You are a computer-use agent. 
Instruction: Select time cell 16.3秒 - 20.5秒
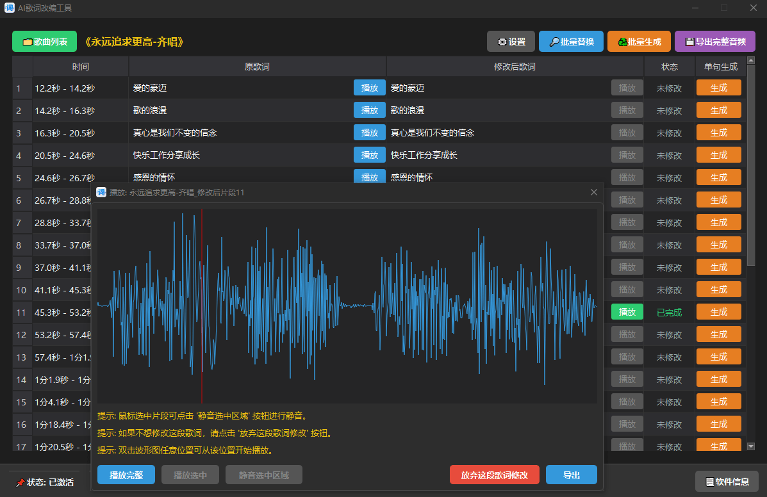80,133
